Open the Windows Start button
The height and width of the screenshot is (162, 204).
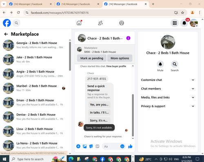(4, 159)
